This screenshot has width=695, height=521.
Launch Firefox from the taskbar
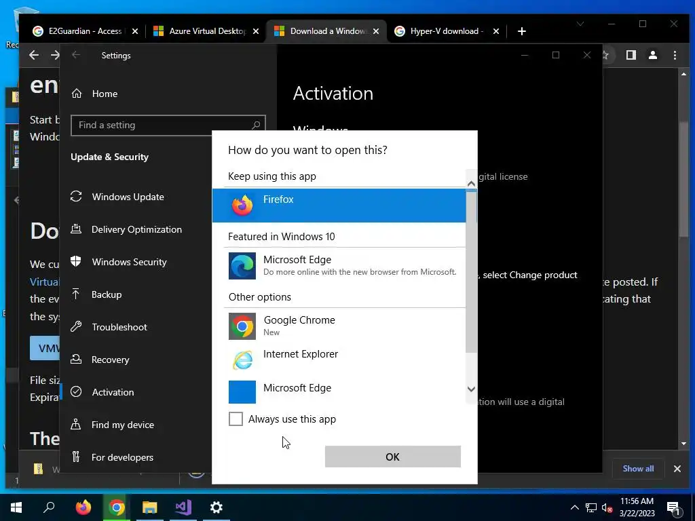click(x=83, y=507)
